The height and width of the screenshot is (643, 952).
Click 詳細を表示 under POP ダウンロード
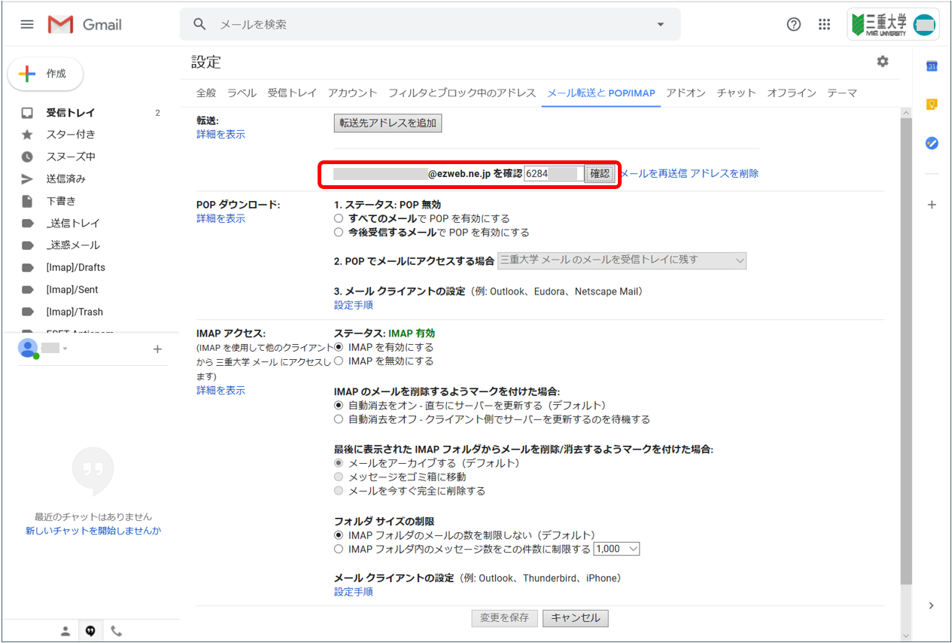click(x=221, y=218)
